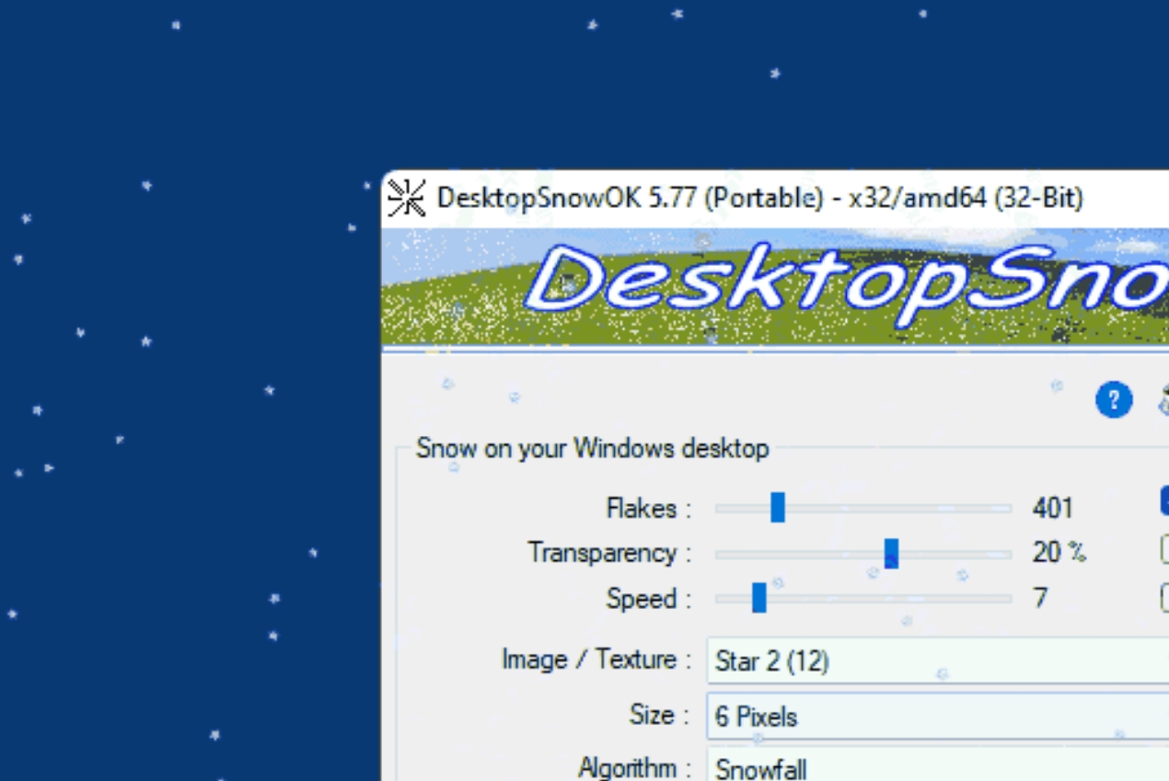Click the 'Snow on your Windows desktop' group label
The height and width of the screenshot is (781, 1169).
(x=592, y=449)
